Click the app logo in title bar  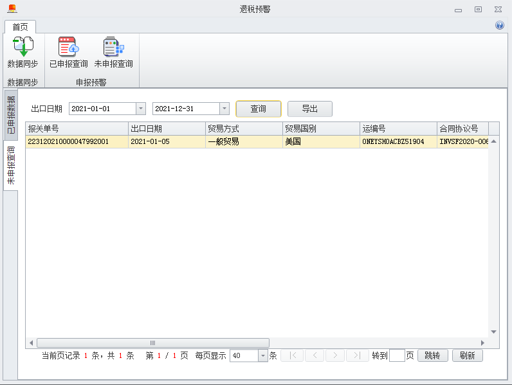[12, 8]
